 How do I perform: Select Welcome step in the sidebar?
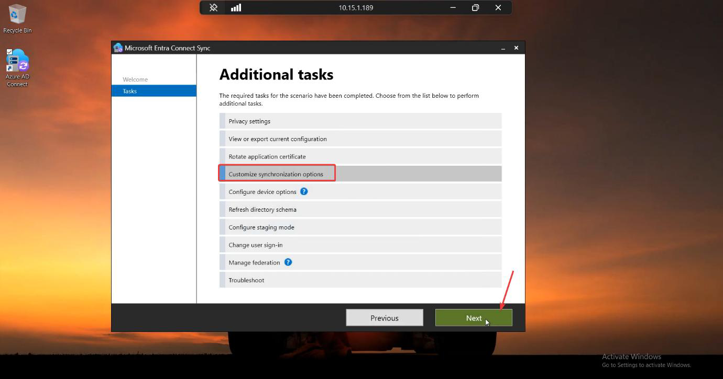pyautogui.click(x=135, y=79)
